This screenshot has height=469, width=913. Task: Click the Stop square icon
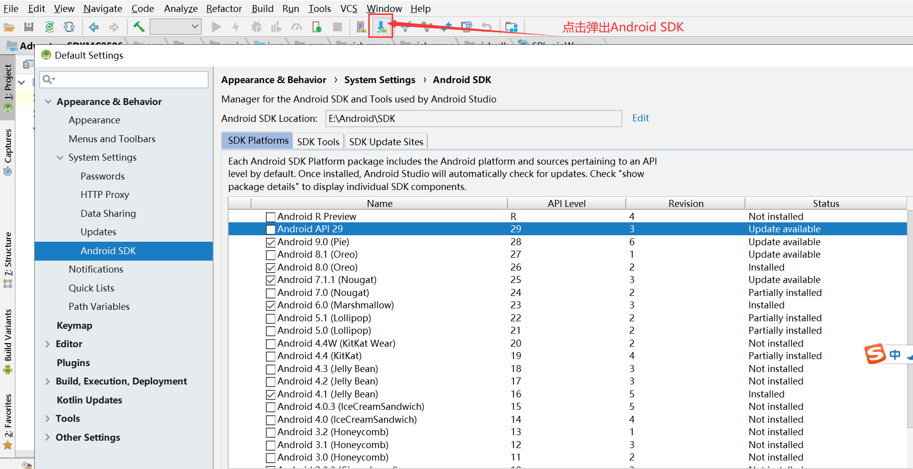click(x=337, y=27)
